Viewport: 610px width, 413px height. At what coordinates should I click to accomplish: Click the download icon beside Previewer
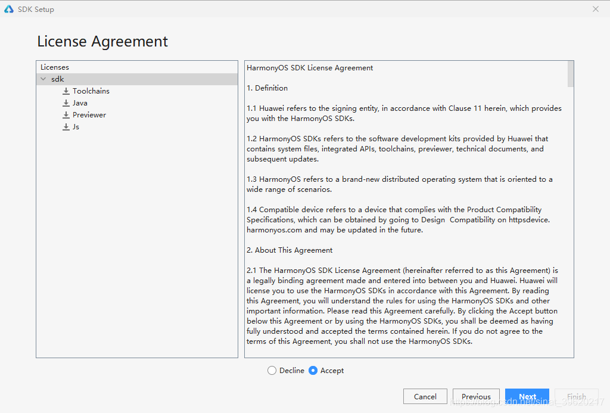pyautogui.click(x=66, y=115)
